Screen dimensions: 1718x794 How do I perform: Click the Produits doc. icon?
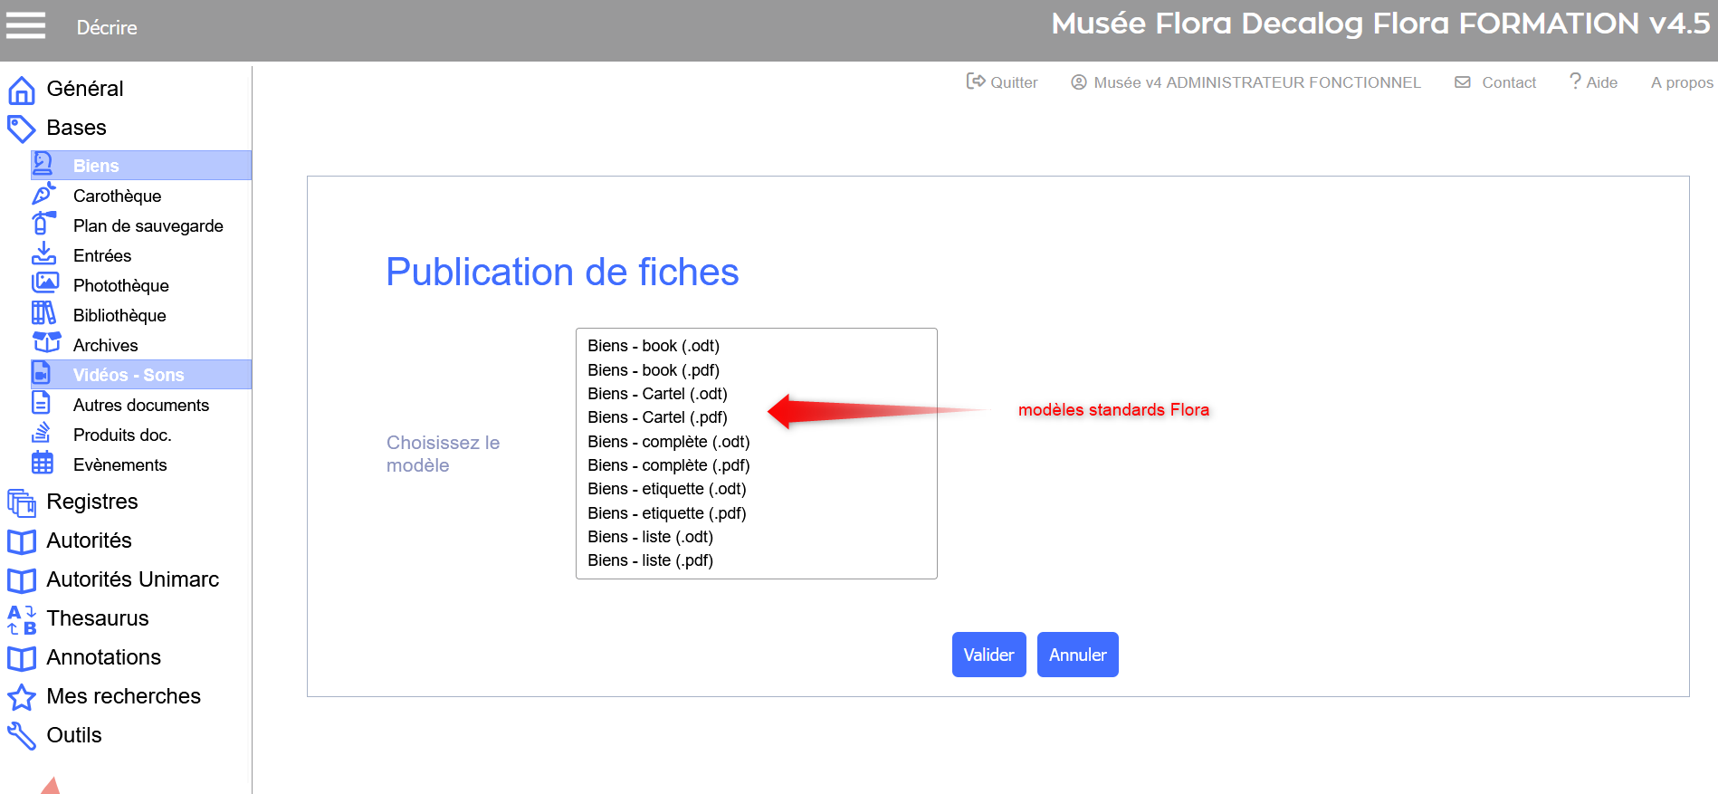point(42,433)
